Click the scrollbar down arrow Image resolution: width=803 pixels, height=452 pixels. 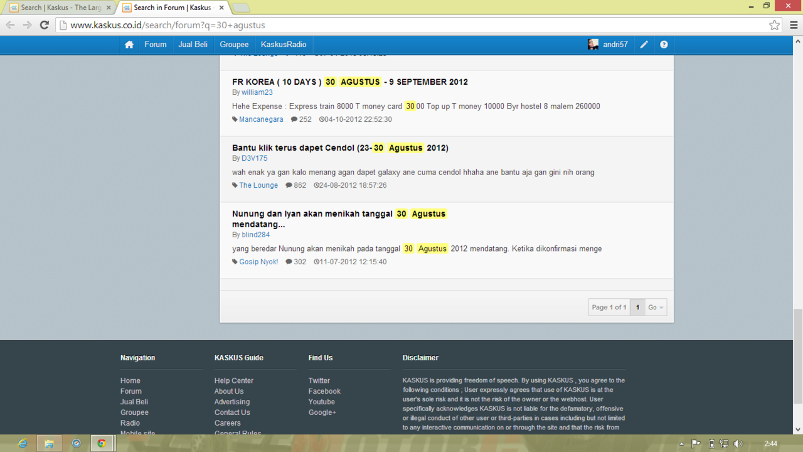pos(797,429)
